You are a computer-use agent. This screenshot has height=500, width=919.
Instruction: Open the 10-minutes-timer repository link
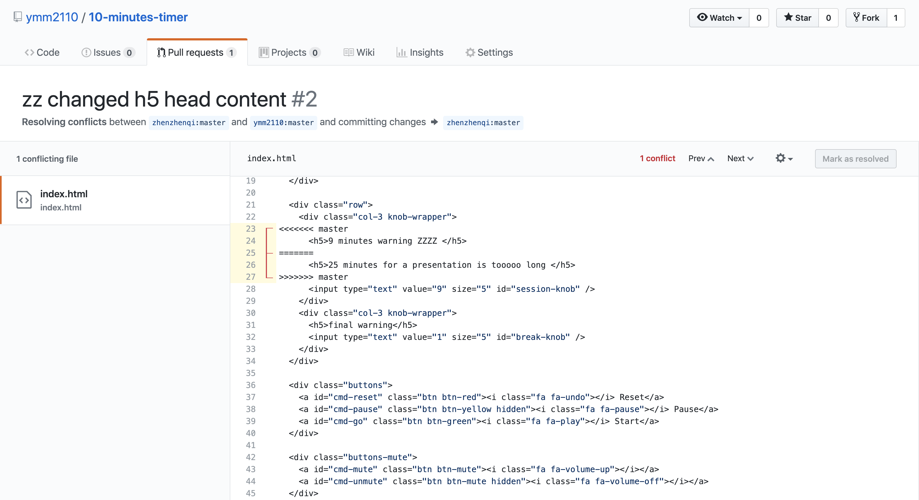point(138,17)
